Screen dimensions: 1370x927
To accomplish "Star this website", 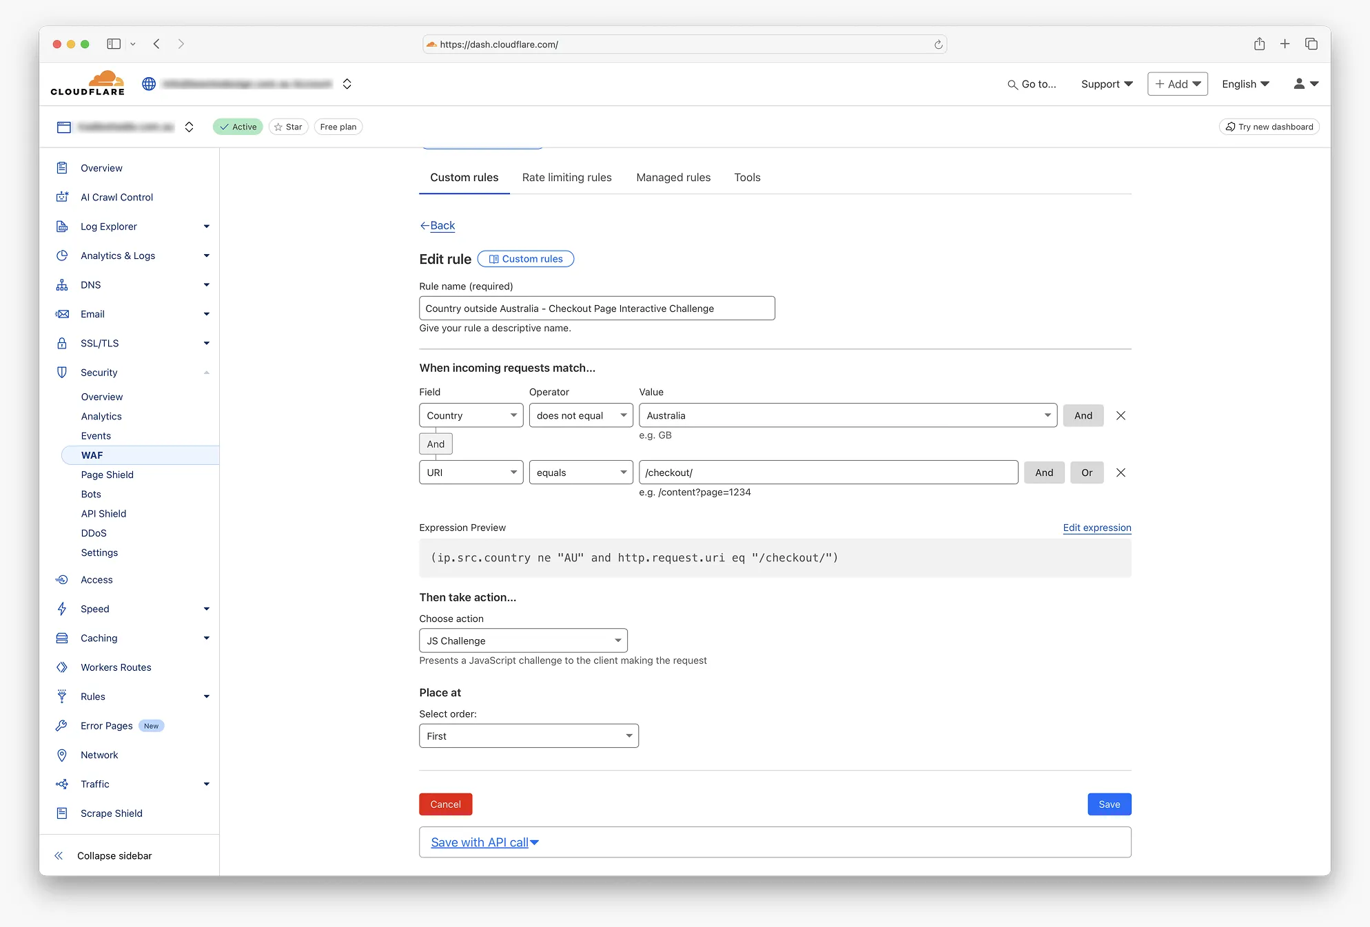I will [288, 127].
